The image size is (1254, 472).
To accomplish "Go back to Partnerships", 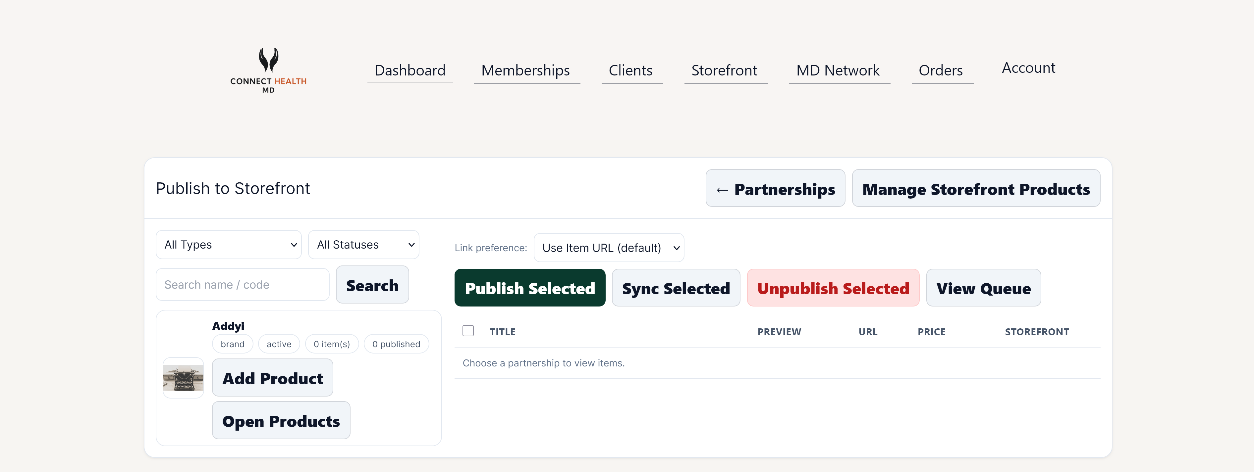I will point(775,189).
